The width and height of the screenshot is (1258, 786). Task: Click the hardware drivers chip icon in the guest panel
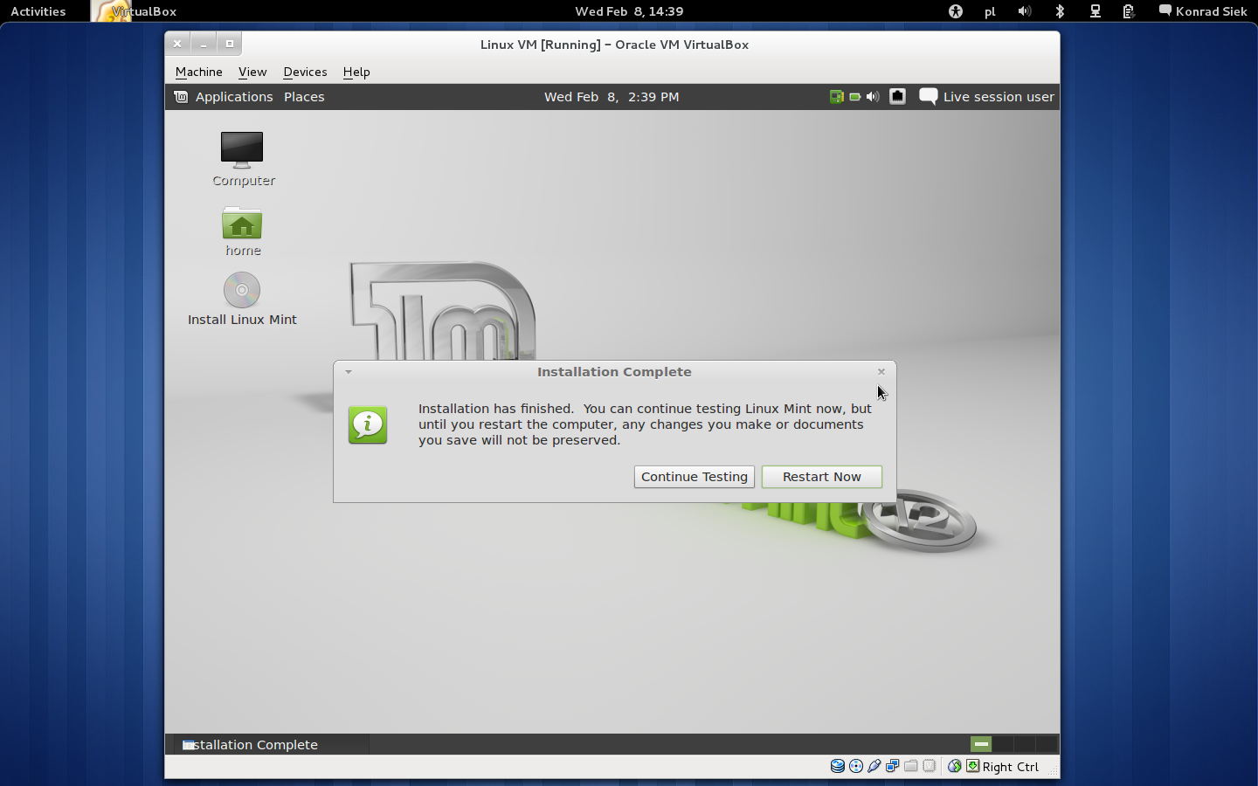836,97
